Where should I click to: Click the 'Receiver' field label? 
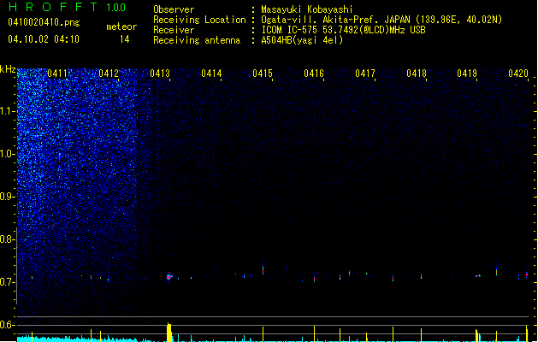point(174,30)
